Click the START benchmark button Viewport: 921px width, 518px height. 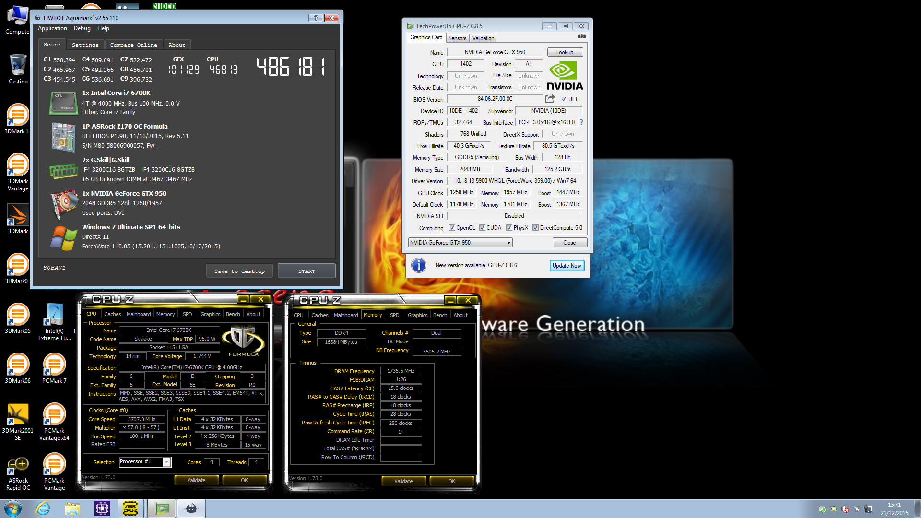pos(307,271)
